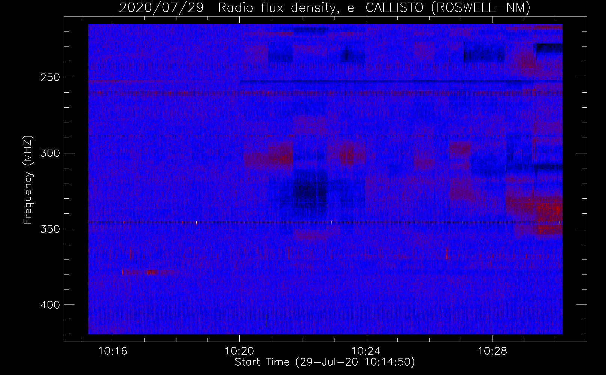Click the 300 frequency tick label

50,153
